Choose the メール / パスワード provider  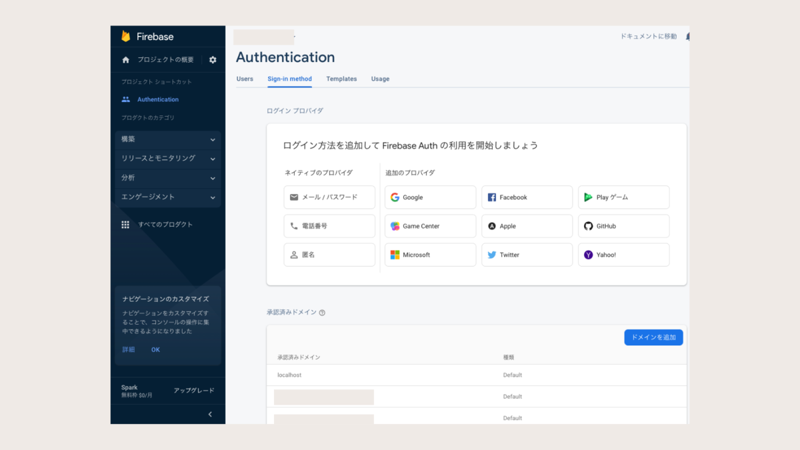coord(329,197)
